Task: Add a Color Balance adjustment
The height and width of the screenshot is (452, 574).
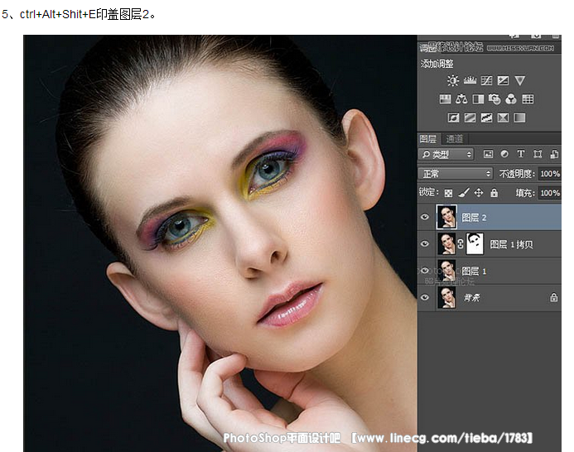Action: click(461, 99)
